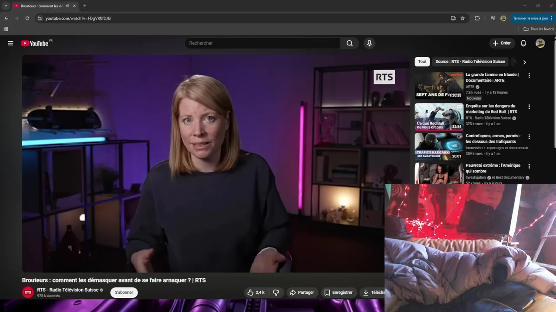This screenshot has width=556, height=312.
Task: Open the browser extensions puzzle icon
Action: pyautogui.click(x=477, y=18)
